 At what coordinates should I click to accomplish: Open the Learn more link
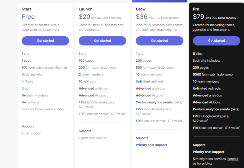tap(51, 30)
